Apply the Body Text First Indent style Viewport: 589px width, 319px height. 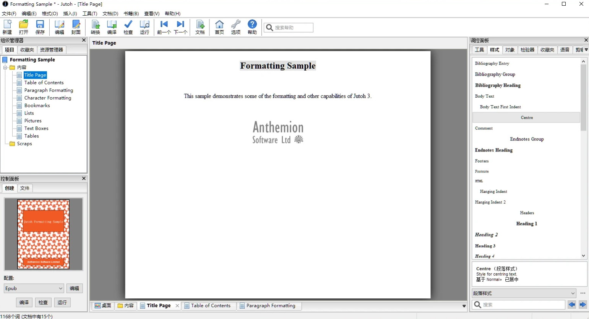pyautogui.click(x=526, y=107)
